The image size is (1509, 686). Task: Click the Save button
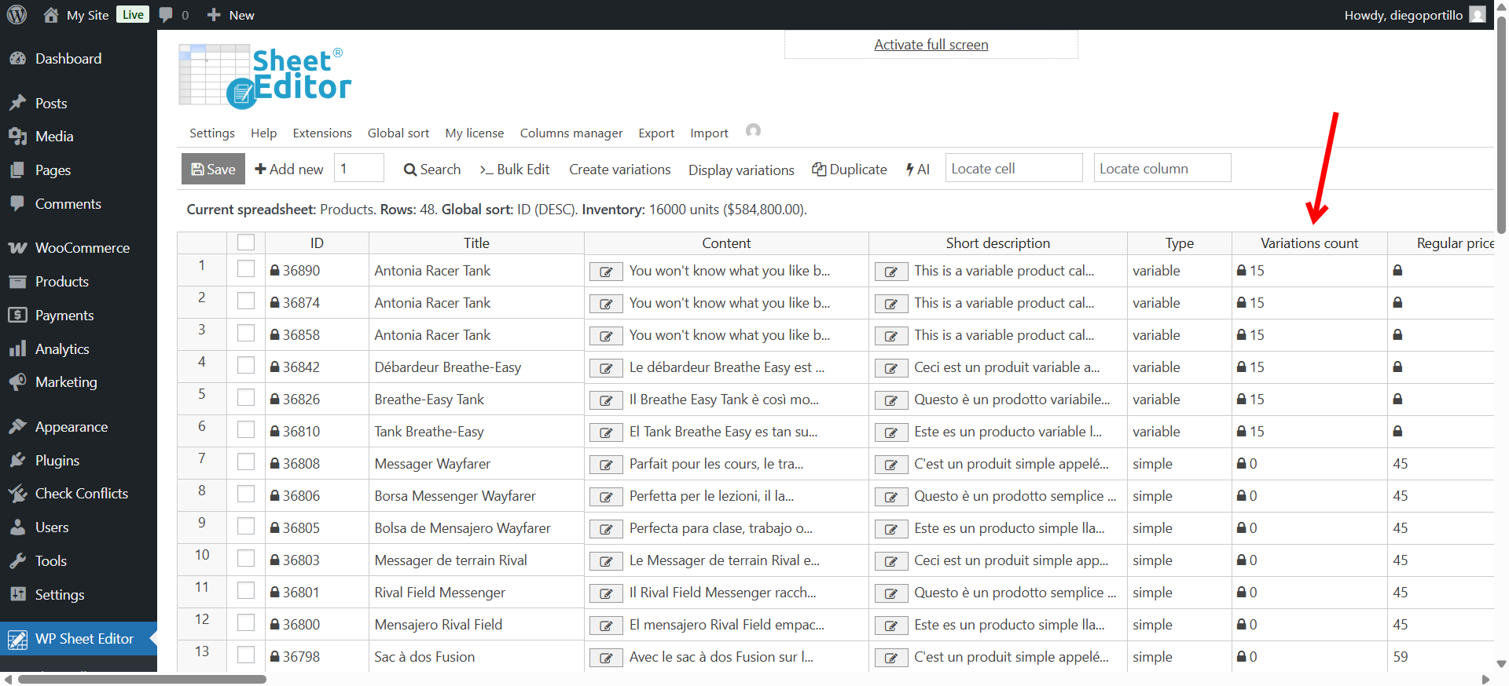click(x=213, y=170)
